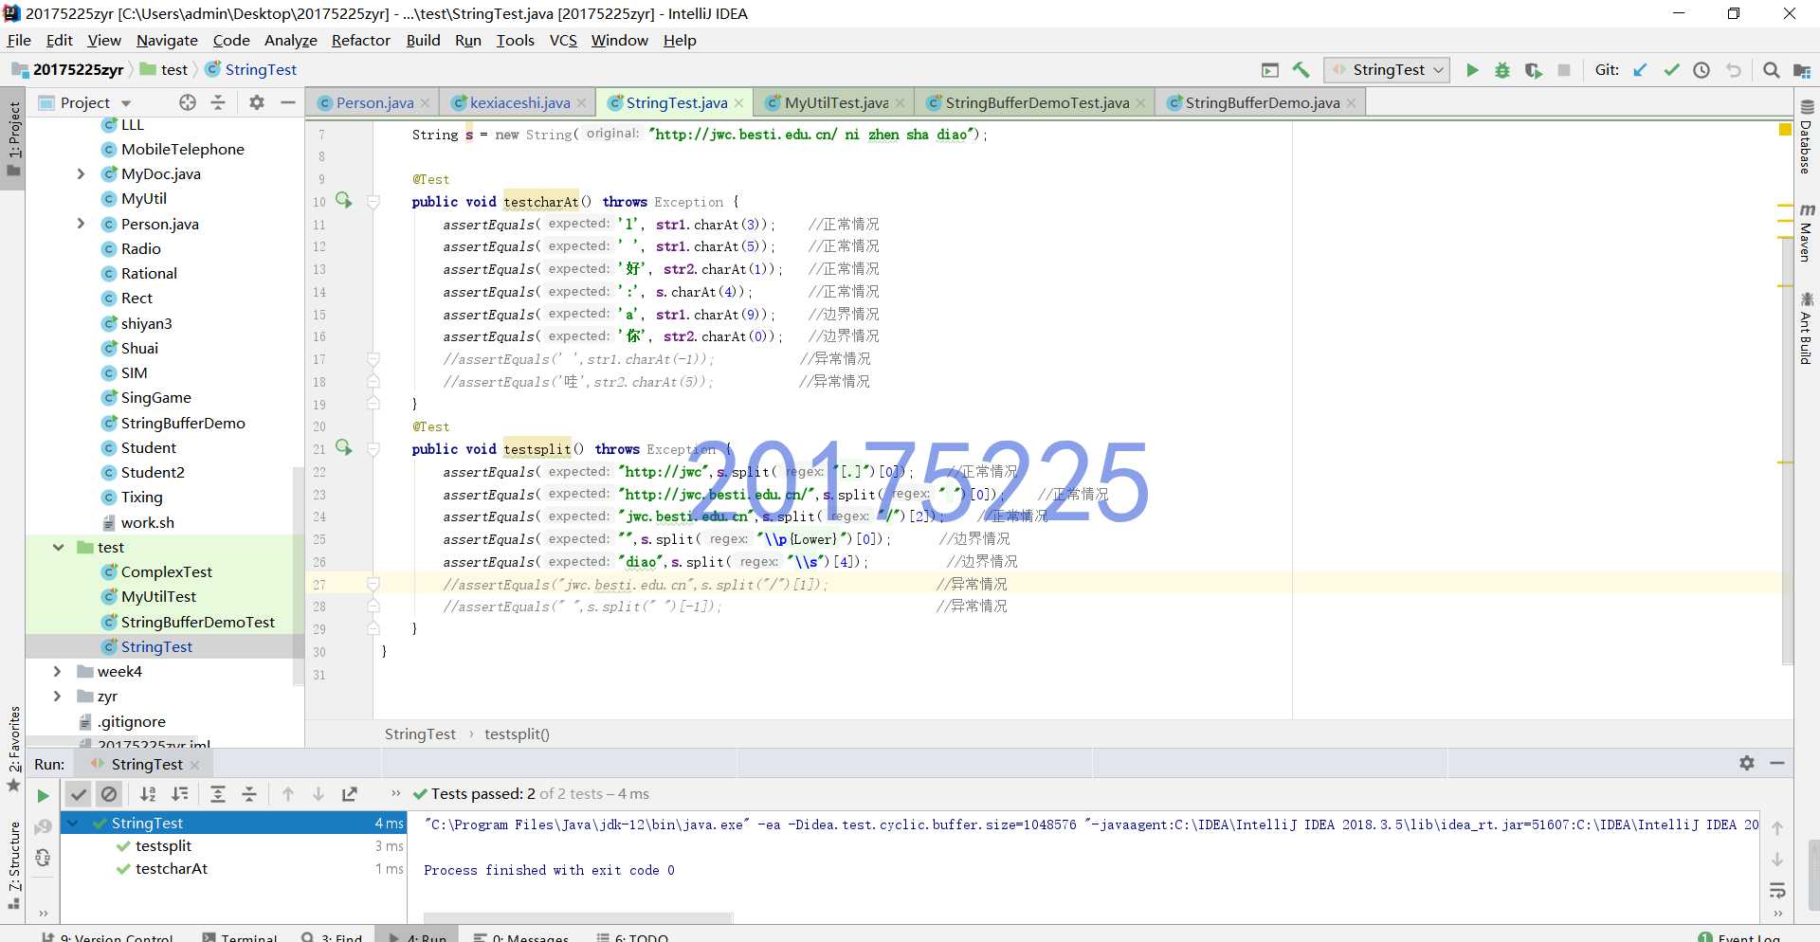Open Run panel settings gear
Viewport: 1820px width, 942px height.
click(x=1747, y=763)
